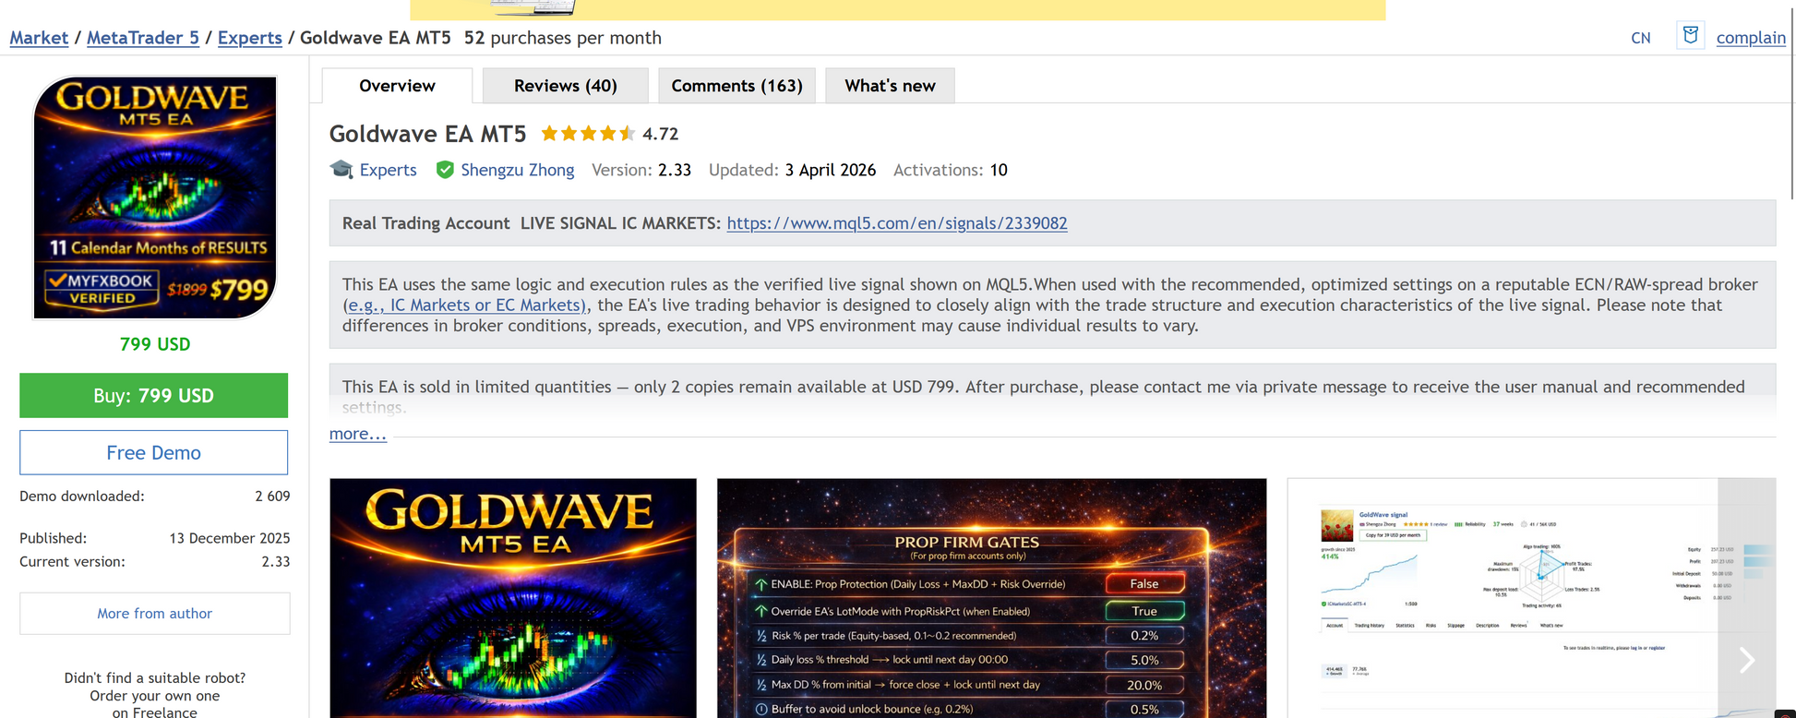Click the Experts graduation cap icon
The height and width of the screenshot is (718, 1796).
[x=341, y=170]
